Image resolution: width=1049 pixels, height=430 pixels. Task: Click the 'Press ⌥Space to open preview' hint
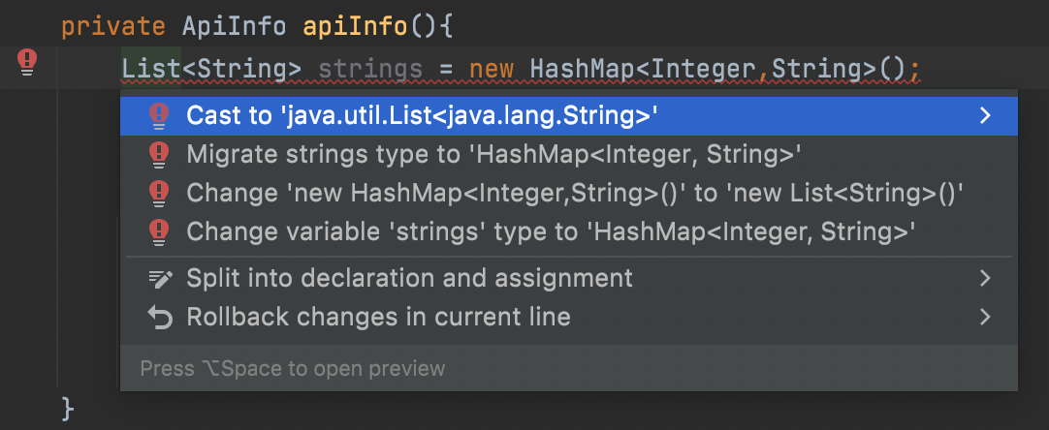293,368
